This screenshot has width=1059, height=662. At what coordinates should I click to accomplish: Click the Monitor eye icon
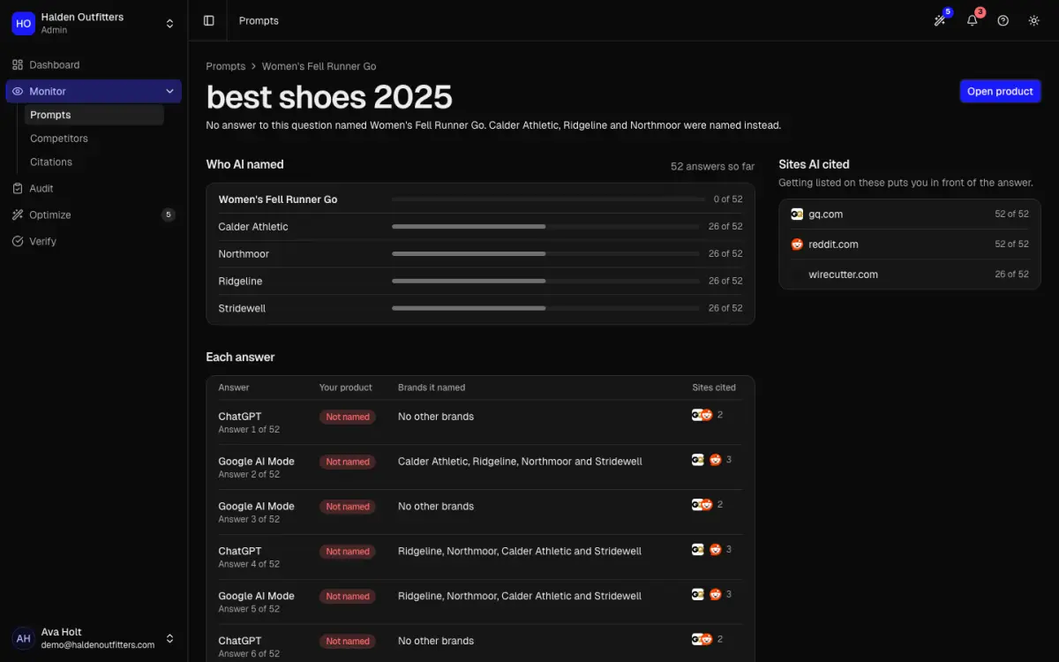pos(18,91)
